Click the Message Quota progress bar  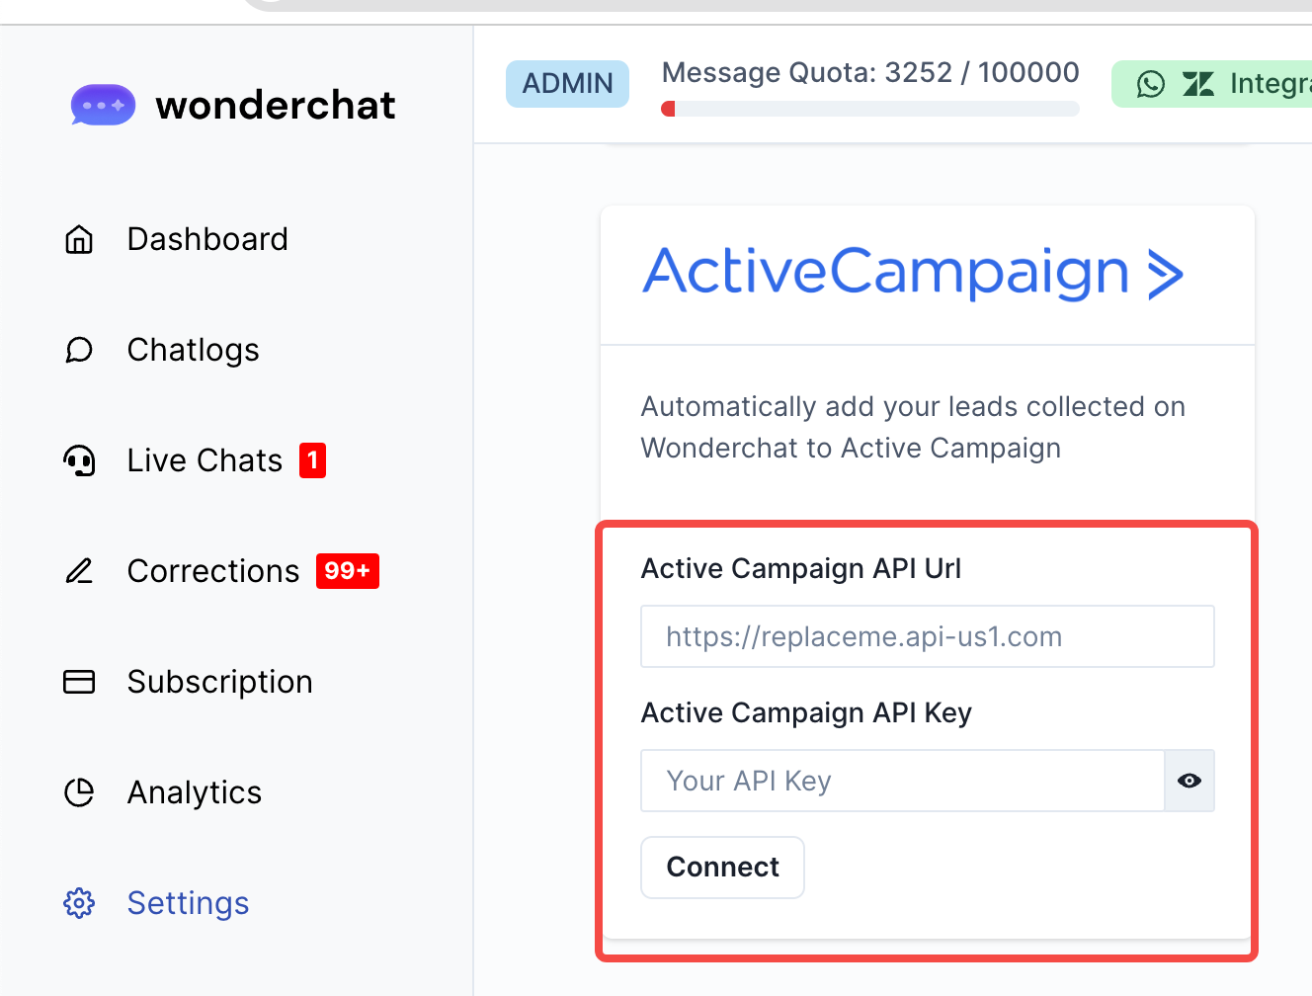click(870, 109)
